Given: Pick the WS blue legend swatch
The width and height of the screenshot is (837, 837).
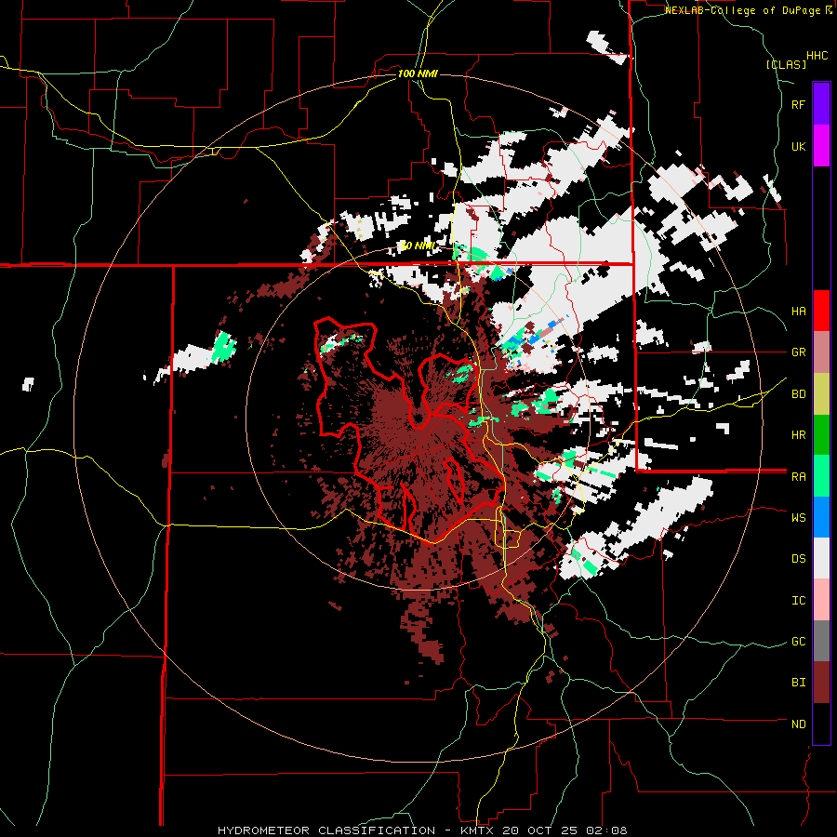Looking at the screenshot, I should [821, 517].
